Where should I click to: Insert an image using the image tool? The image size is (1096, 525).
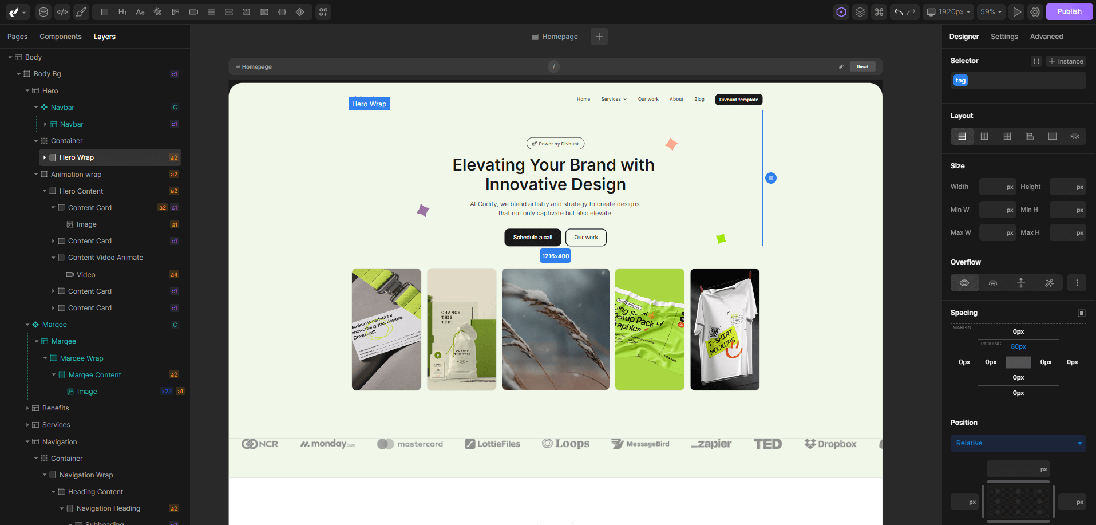(176, 12)
